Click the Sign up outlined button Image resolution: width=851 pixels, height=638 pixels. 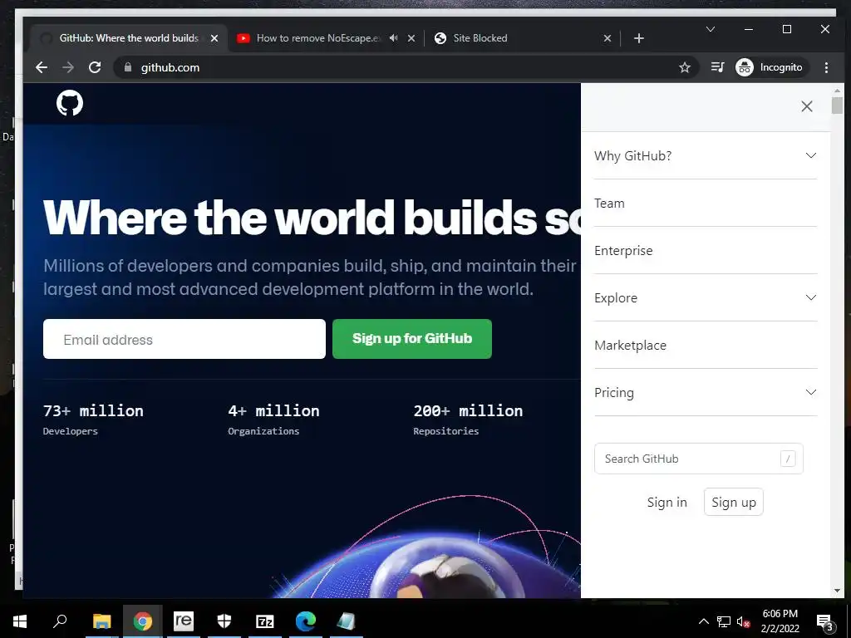coord(733,503)
